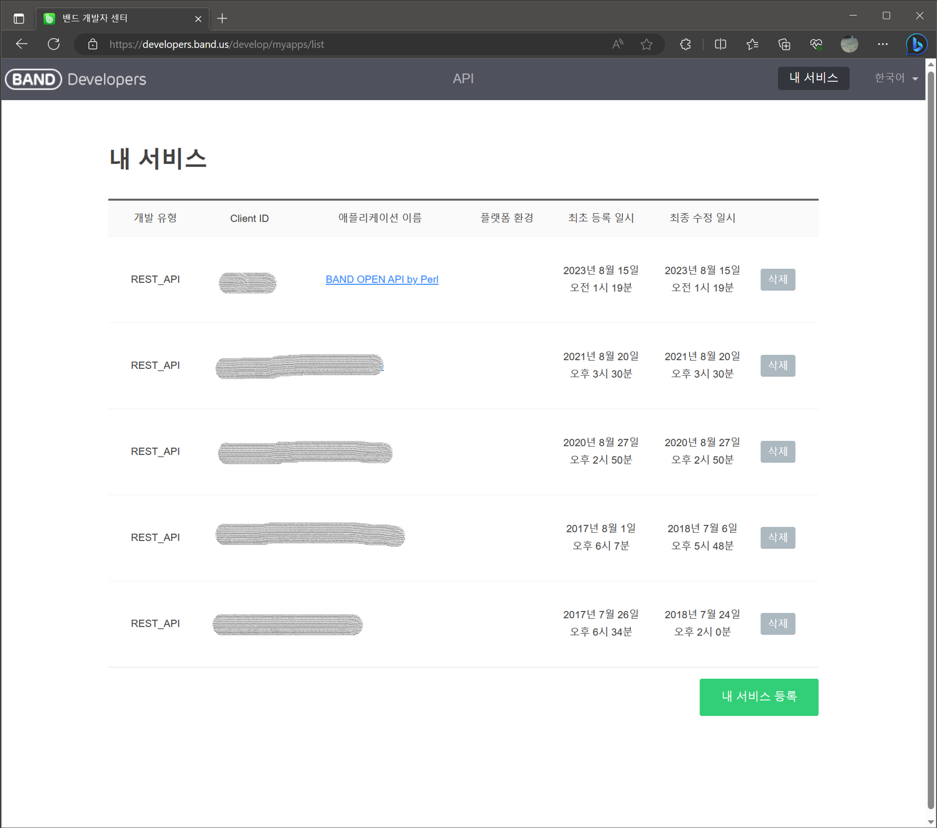
Task: Click REST_API in the 2021년 row
Action: (x=155, y=365)
